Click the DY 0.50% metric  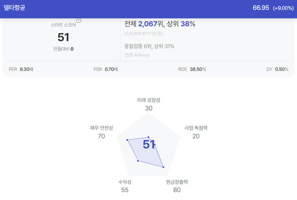(x=277, y=69)
